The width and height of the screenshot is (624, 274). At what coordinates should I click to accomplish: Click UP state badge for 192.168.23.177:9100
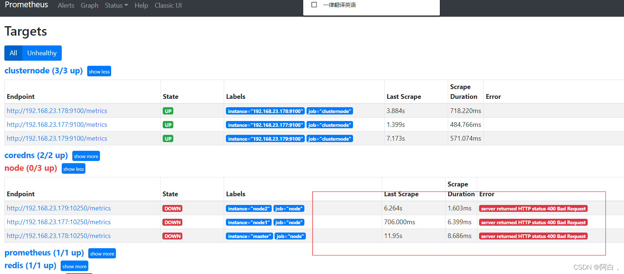click(x=168, y=125)
